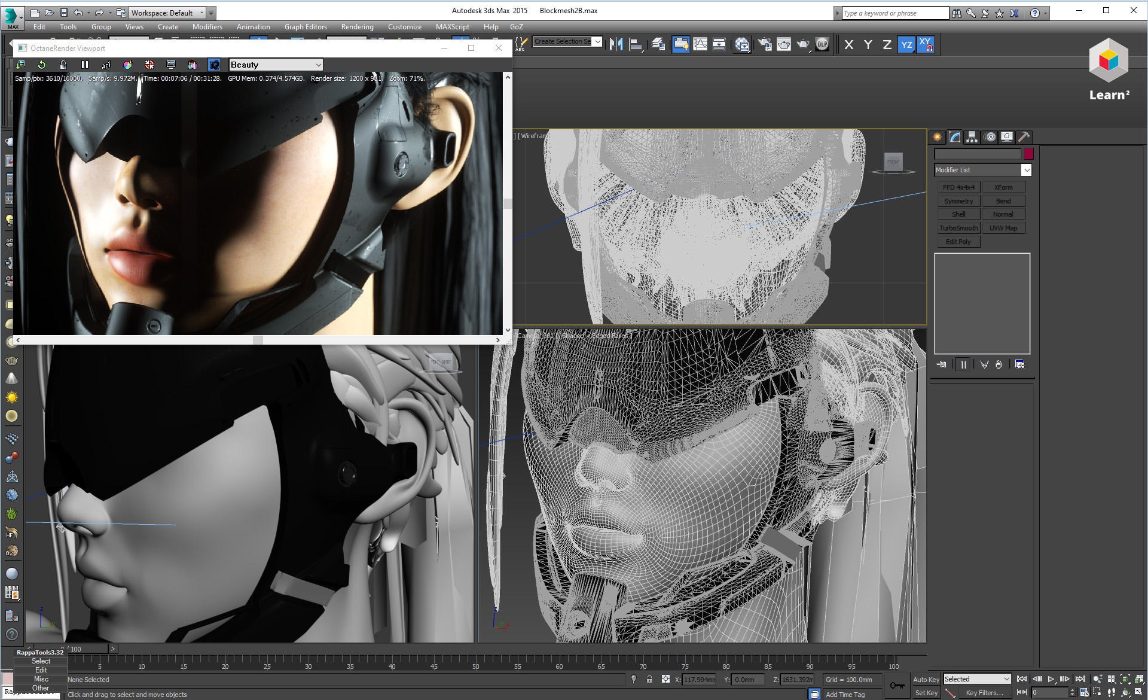The image size is (1148, 700).
Task: Apply the FFD 4x4x4 modifier button
Action: (x=958, y=187)
